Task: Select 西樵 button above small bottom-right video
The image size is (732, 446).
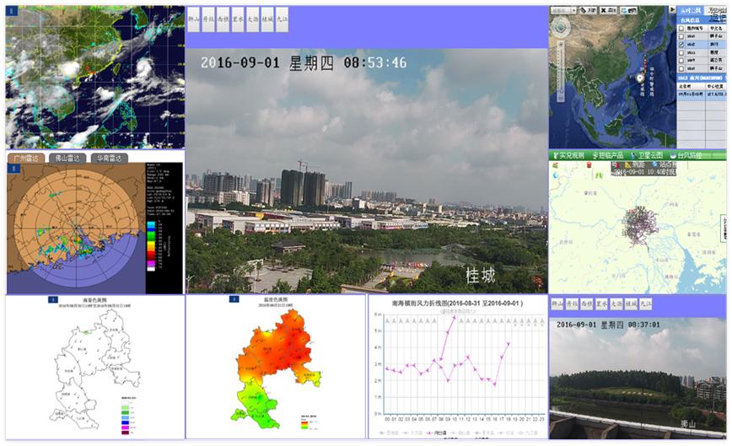Action: point(586,304)
